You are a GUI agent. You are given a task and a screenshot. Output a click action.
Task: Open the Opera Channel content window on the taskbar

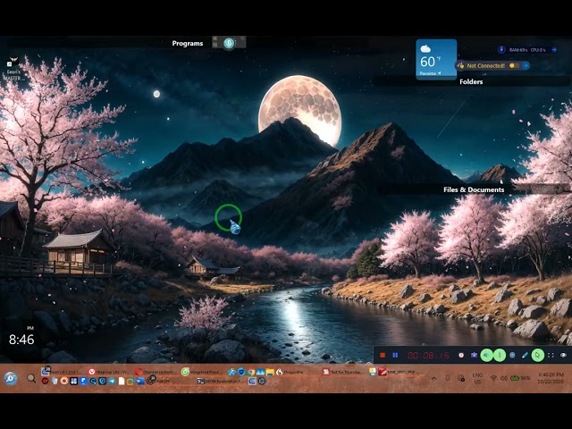coord(156,372)
